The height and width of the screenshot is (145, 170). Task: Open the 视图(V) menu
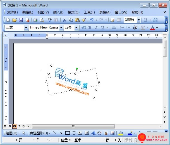pyautogui.click(x=43, y=12)
